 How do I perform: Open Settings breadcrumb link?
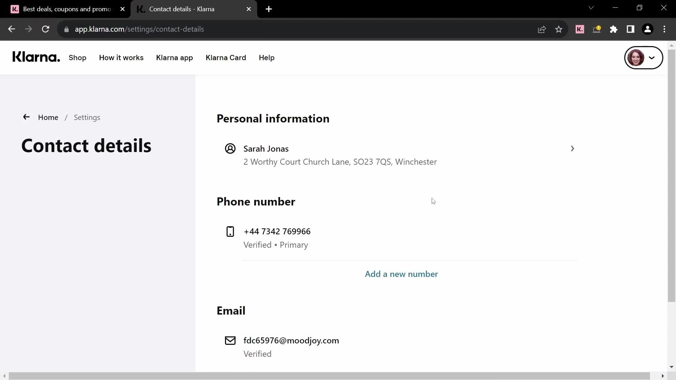point(87,118)
